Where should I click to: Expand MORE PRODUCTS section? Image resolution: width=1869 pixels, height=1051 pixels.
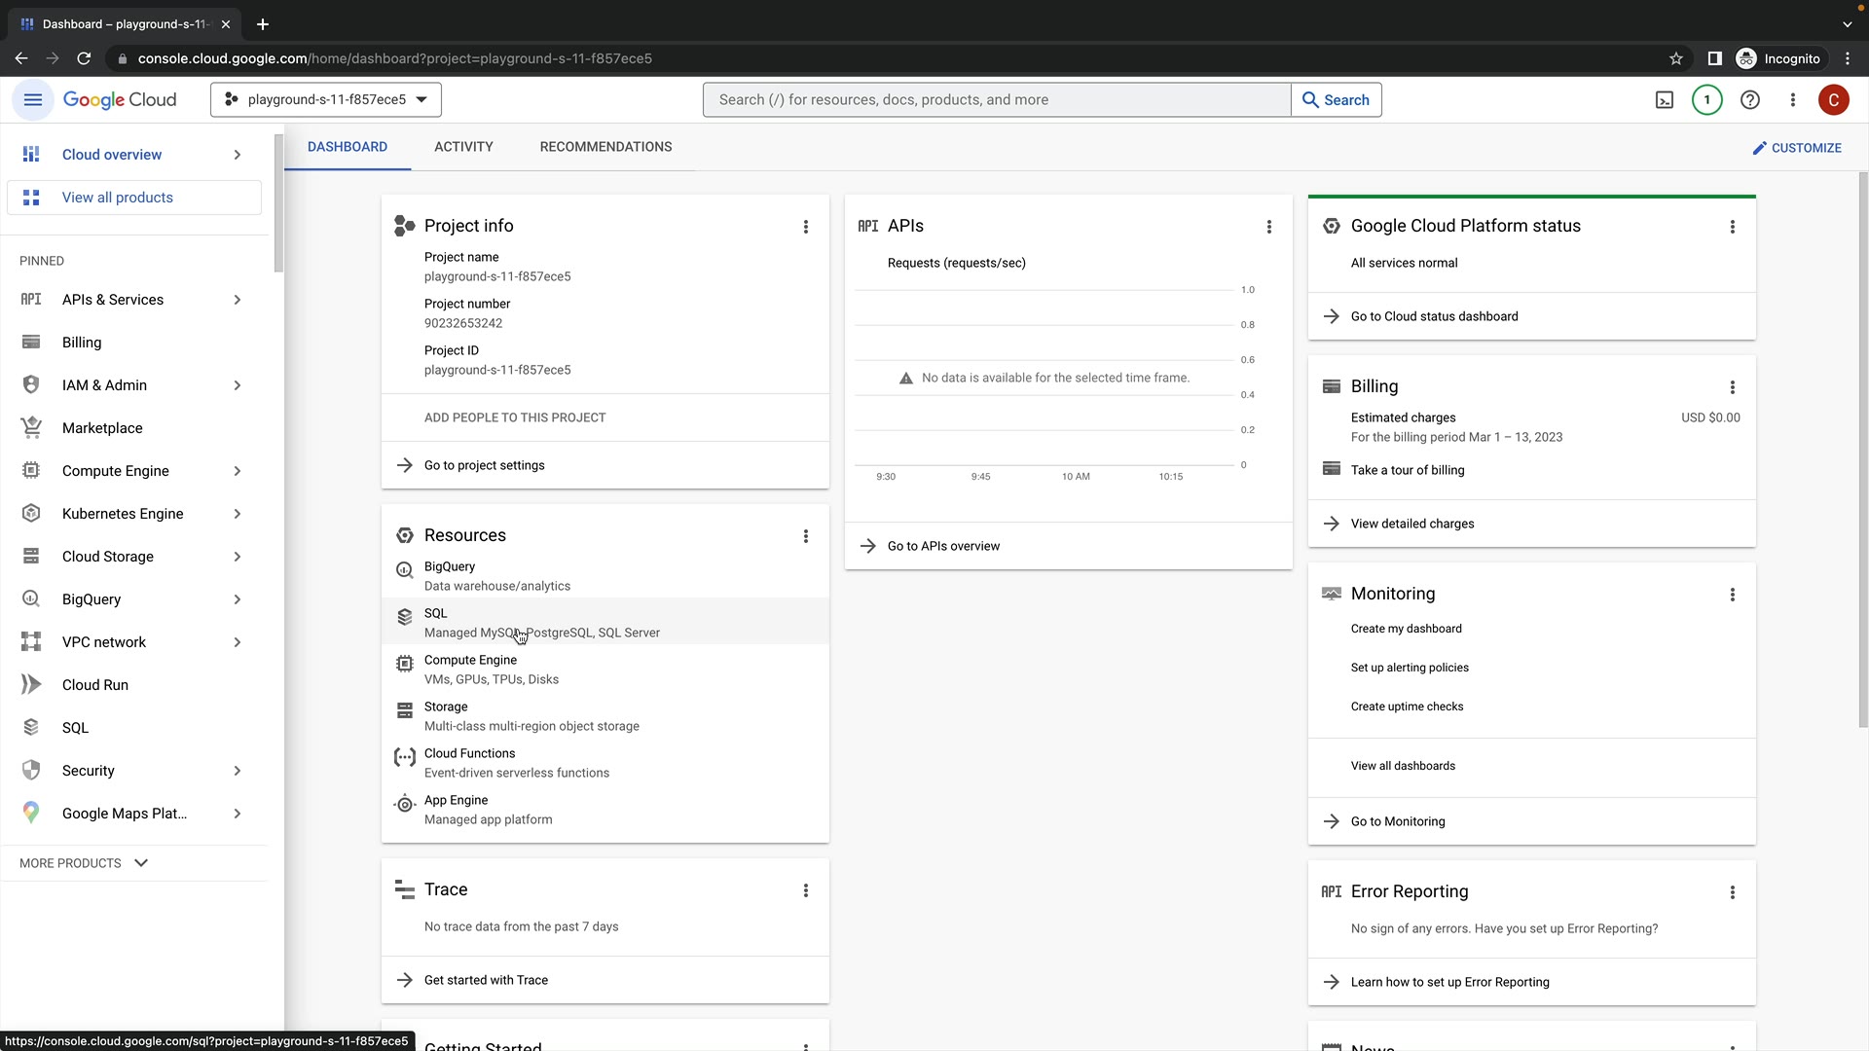84,862
